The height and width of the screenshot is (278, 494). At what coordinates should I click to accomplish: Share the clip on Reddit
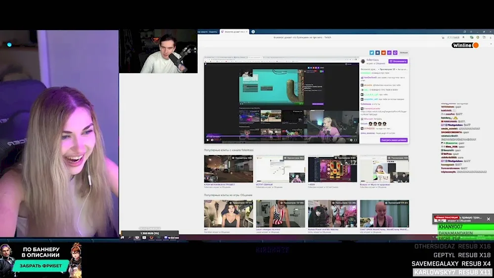383,52
